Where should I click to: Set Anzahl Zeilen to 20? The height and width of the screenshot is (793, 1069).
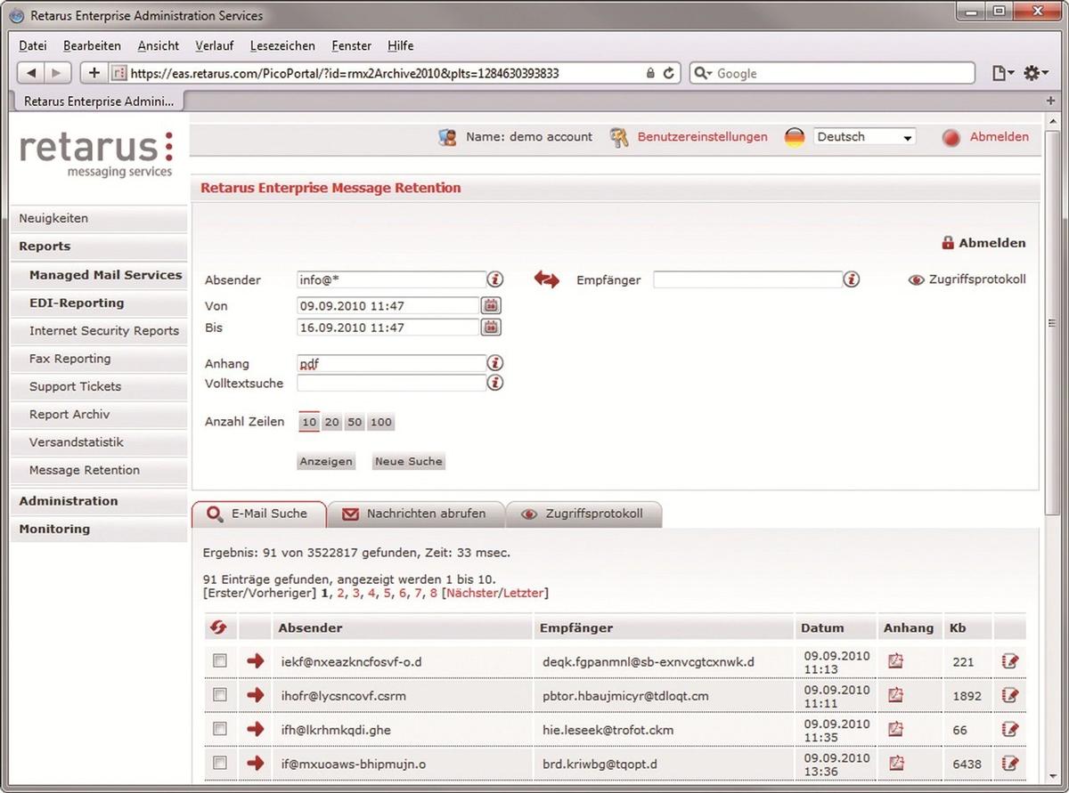point(331,422)
